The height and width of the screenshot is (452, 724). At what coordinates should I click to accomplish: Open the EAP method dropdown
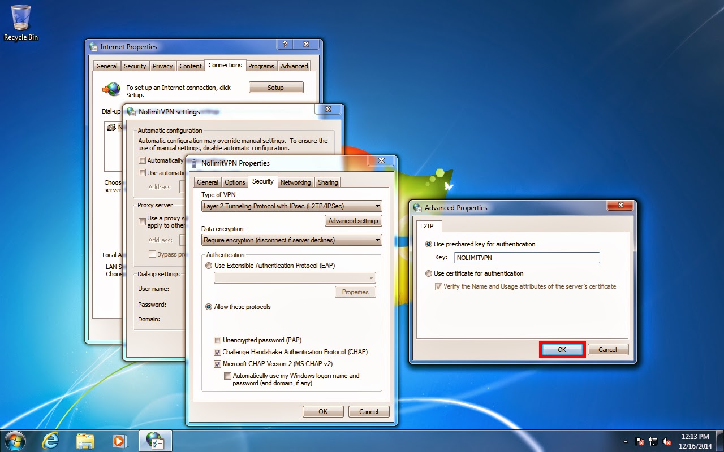(x=295, y=277)
